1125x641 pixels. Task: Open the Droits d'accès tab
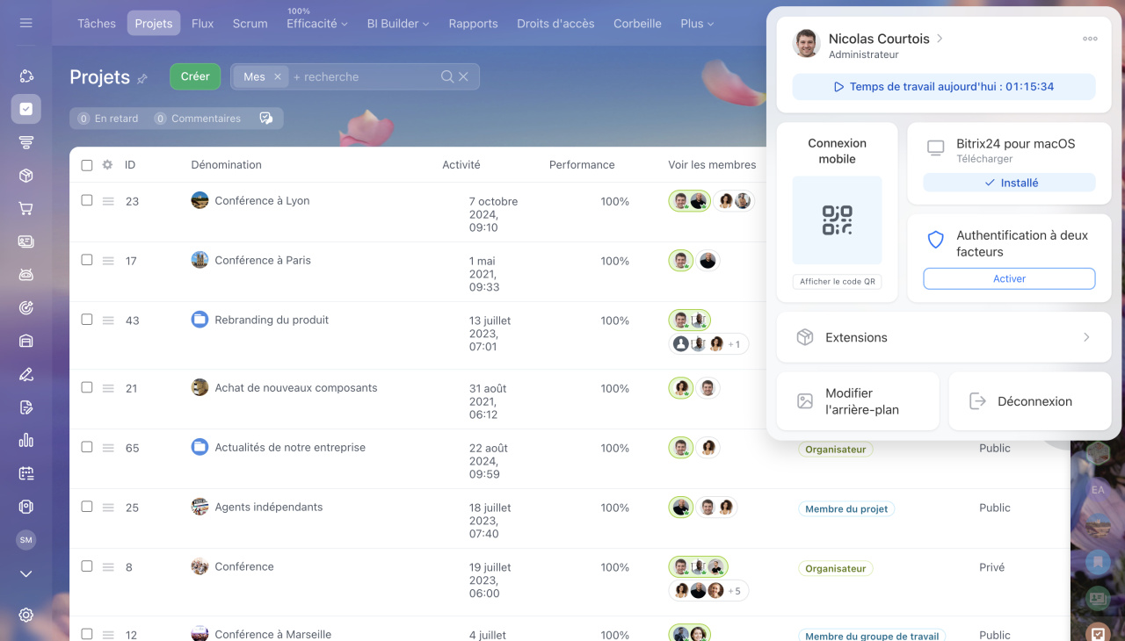point(555,24)
